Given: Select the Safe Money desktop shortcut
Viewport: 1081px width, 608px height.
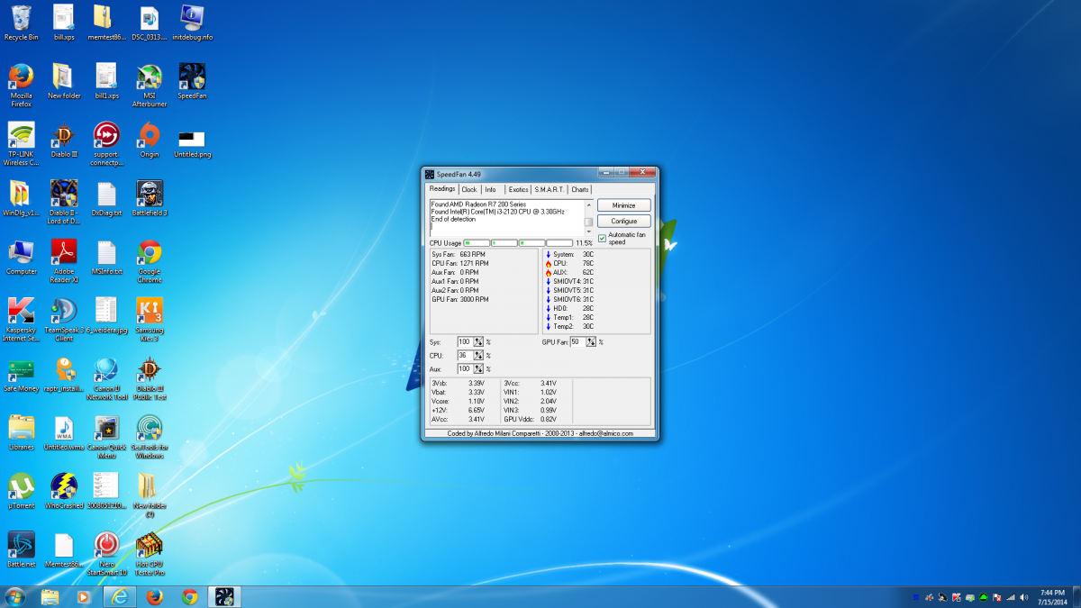Looking at the screenshot, I should pyautogui.click(x=21, y=375).
